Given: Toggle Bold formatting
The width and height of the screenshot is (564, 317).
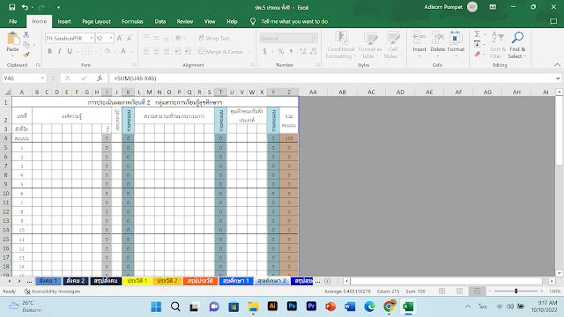Looking at the screenshot, I should click(x=49, y=51).
